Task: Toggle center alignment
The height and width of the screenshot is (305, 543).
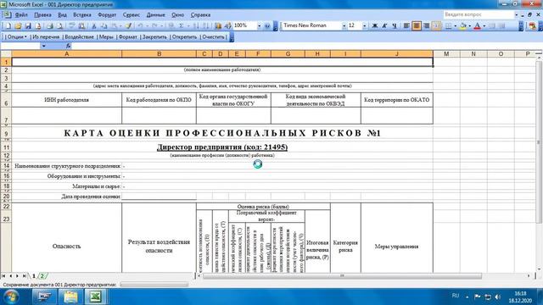Action: pos(417,26)
